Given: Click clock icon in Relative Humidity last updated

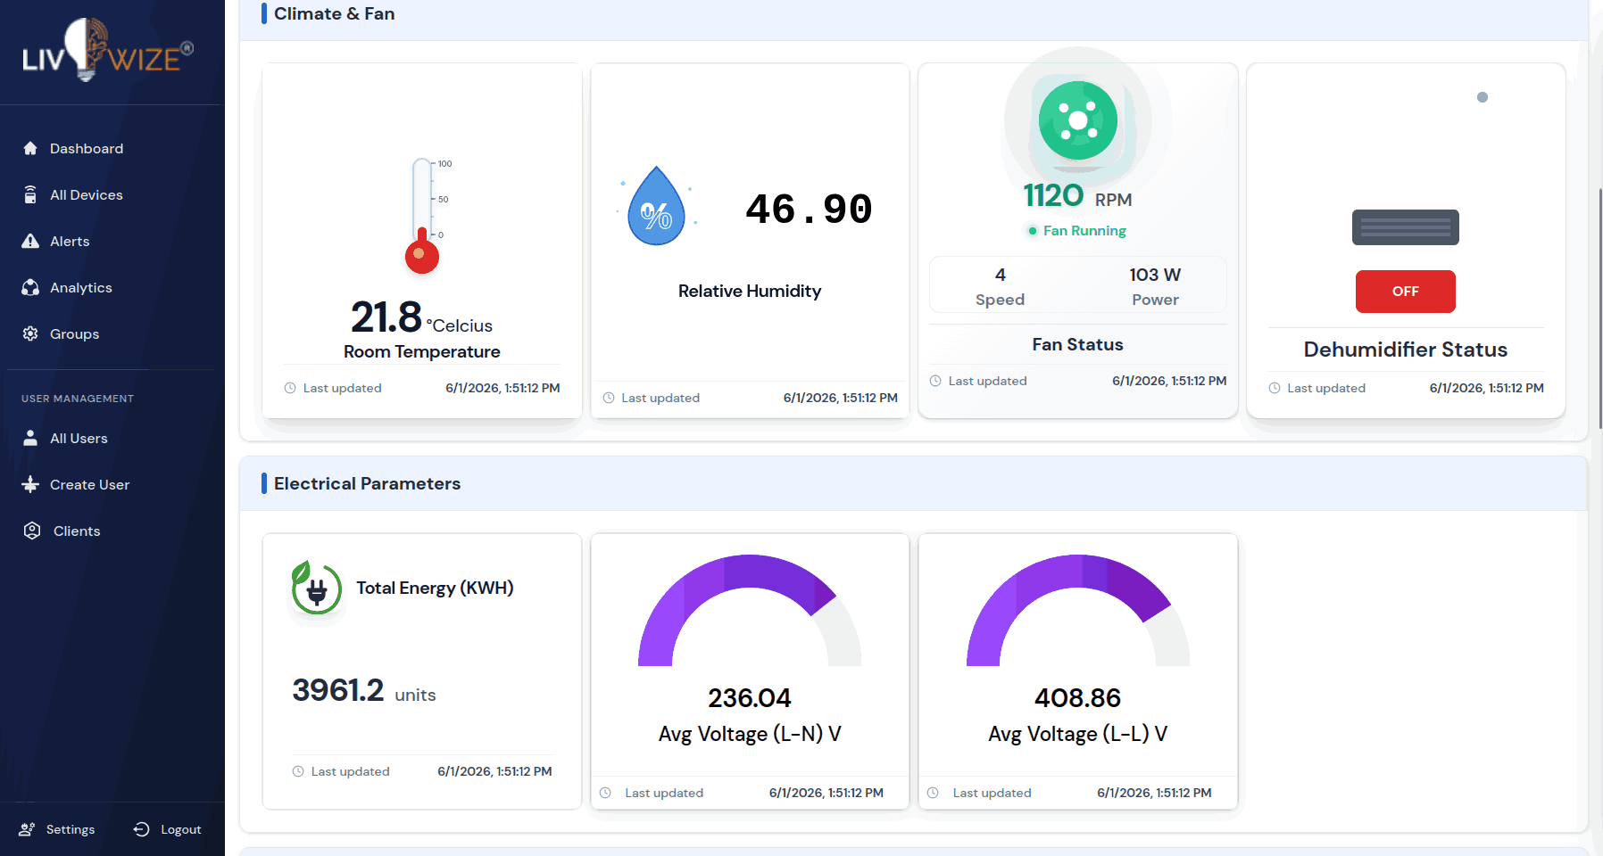Looking at the screenshot, I should tap(609, 398).
